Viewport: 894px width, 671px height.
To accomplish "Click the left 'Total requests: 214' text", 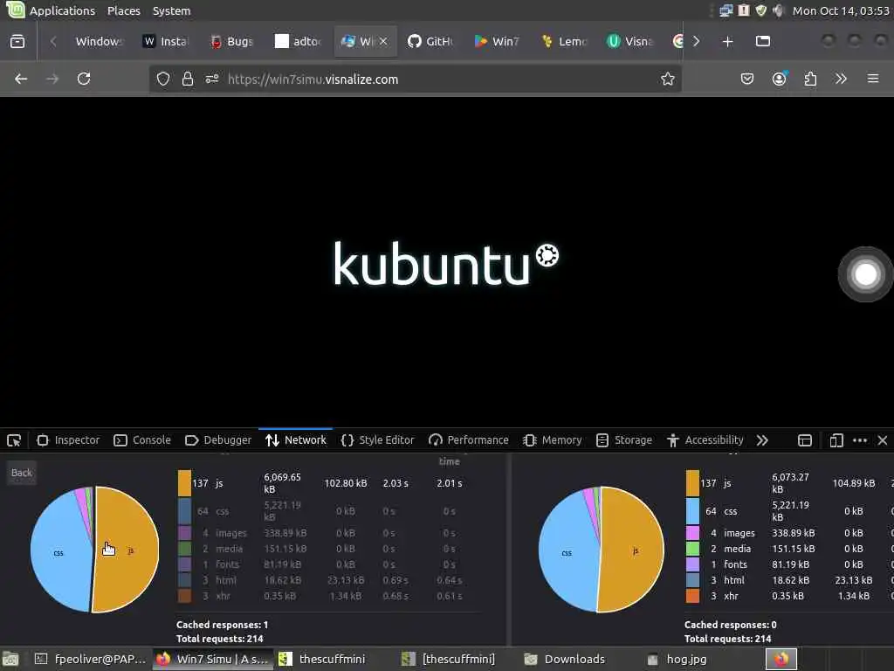I will click(219, 639).
